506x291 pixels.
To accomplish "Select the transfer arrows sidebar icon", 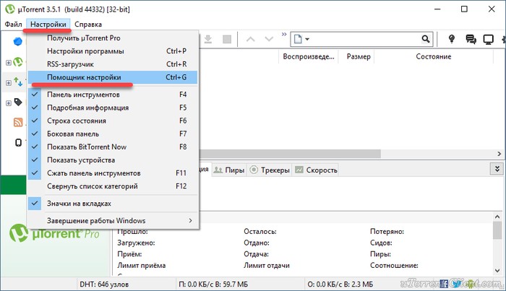I will click(x=18, y=82).
